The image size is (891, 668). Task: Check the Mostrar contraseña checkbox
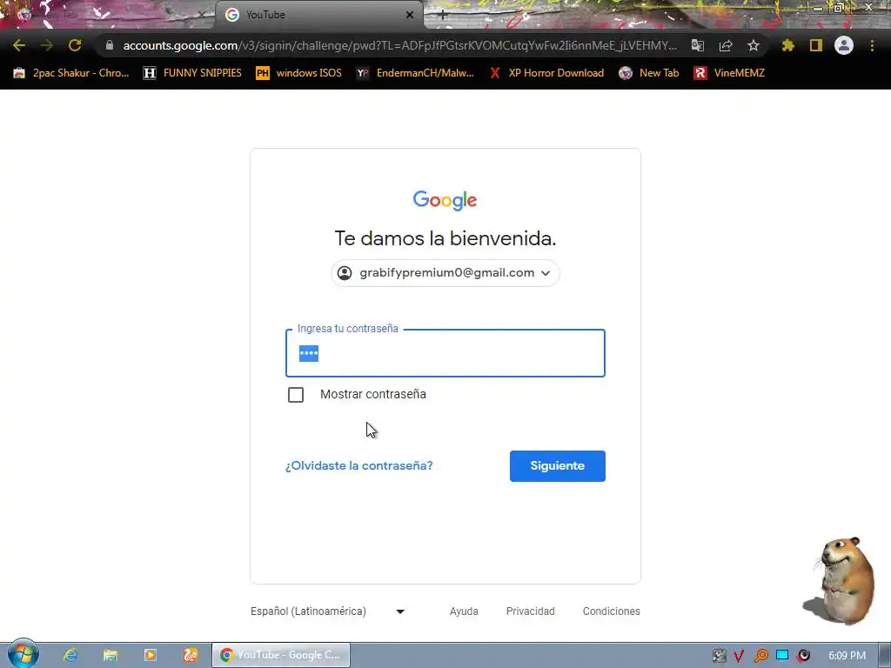(296, 395)
